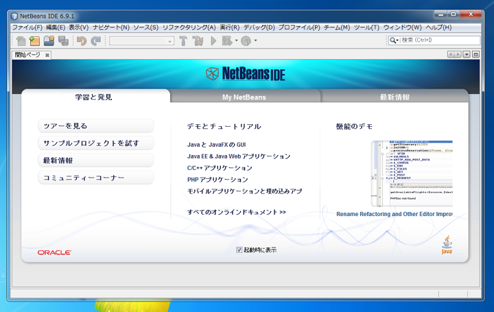Screen dimensions: 494x312
Task: Click the Redo arrow icon
Action: point(96,41)
